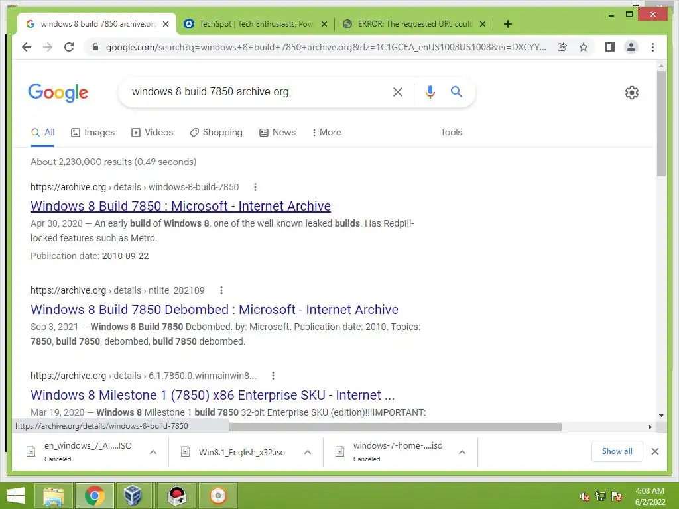The height and width of the screenshot is (509, 679).
Task: Open Windows 8 Build 7850 Debombed link
Action: pos(214,310)
